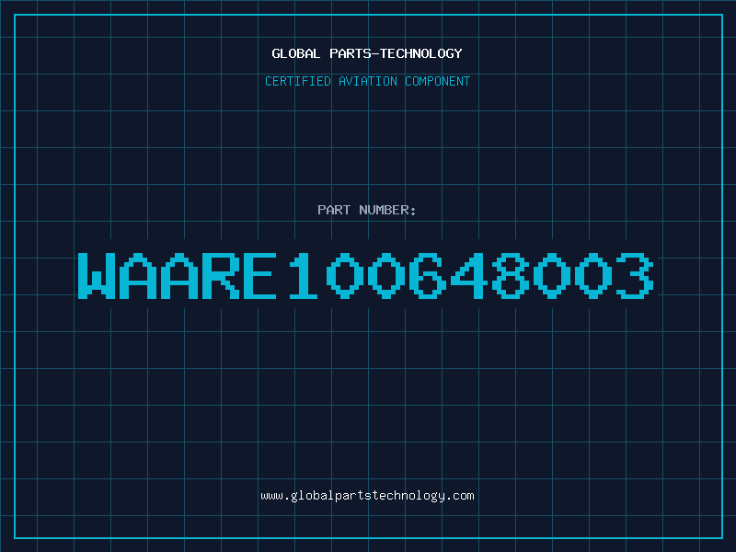736x552 pixels.
Task: Select the digit 6 in the part number
Action: 427,275
